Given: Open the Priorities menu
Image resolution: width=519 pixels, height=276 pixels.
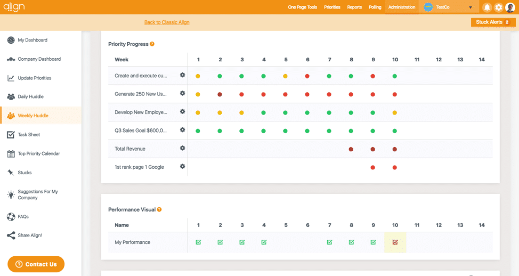Looking at the screenshot, I should point(332,7).
